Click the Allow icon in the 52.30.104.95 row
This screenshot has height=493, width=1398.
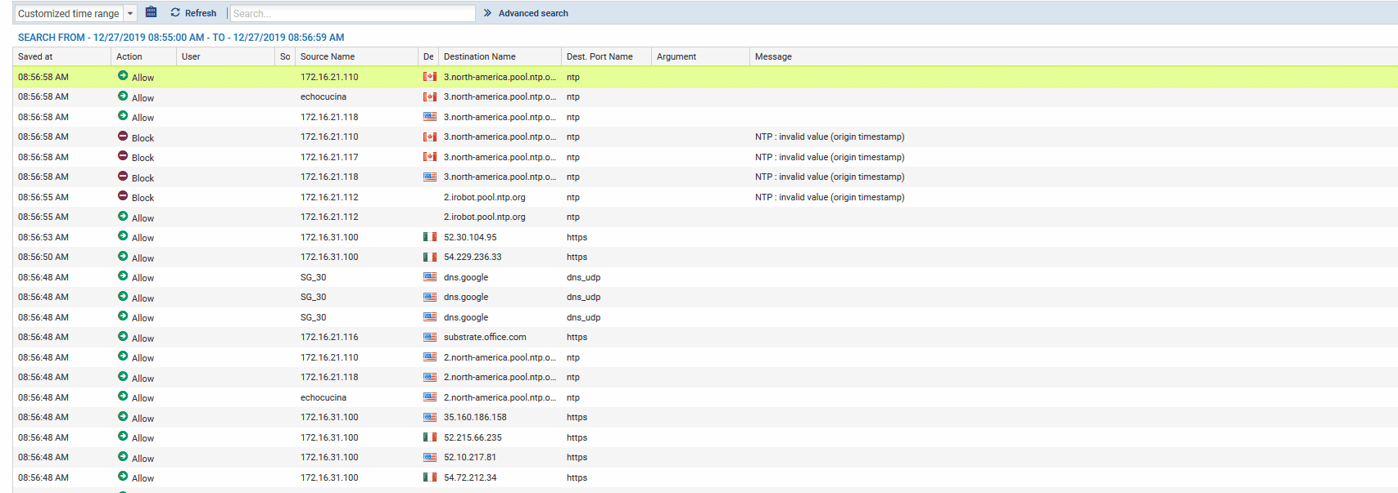[x=123, y=236]
